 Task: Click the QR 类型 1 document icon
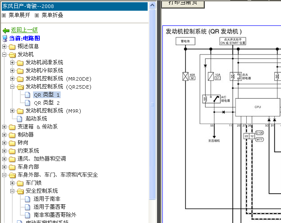pyautogui.click(x=28, y=95)
